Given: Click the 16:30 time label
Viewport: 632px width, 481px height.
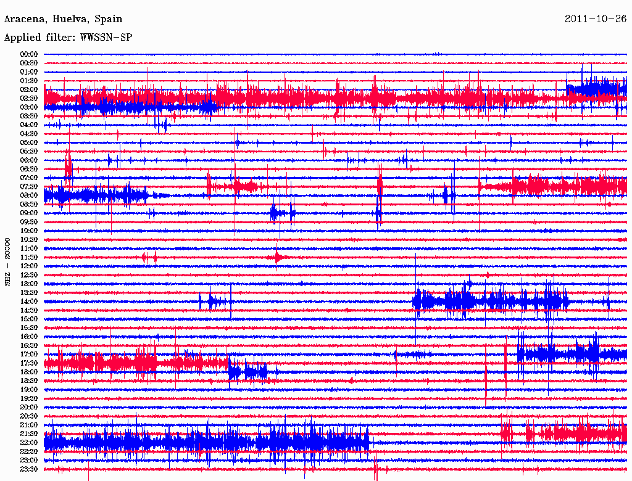Looking at the screenshot, I should point(28,346).
